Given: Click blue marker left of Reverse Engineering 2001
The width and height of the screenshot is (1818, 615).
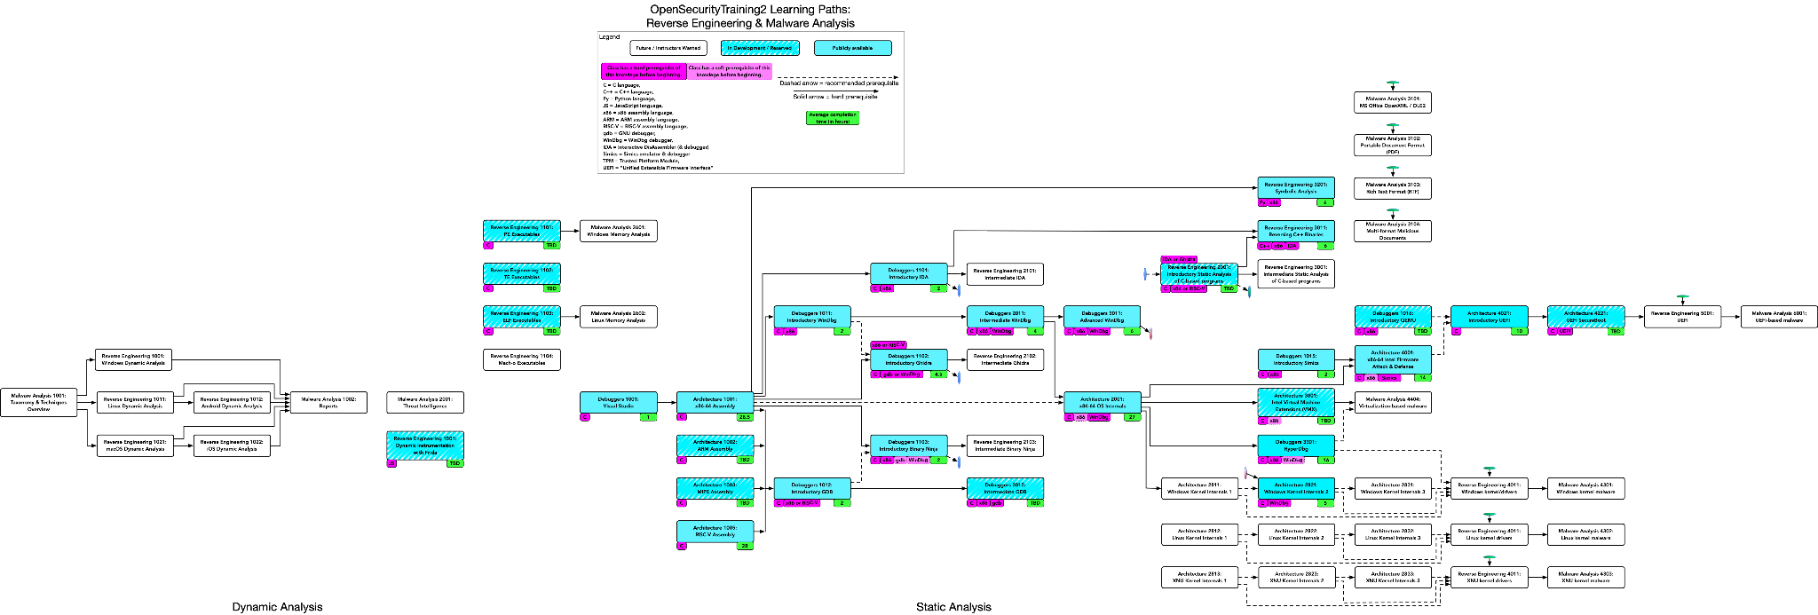Looking at the screenshot, I should tap(1146, 275).
